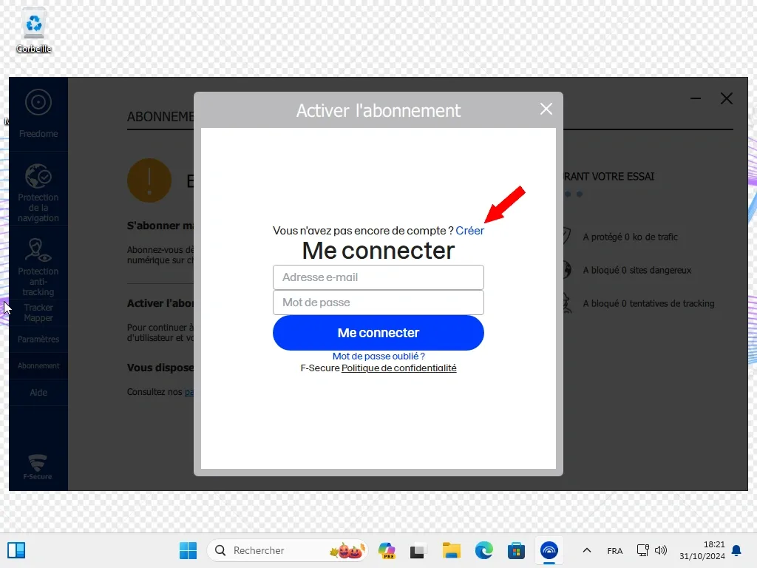Viewport: 757px width, 568px height.
Task: Open Politique de confidentialité link
Action: coord(398,368)
